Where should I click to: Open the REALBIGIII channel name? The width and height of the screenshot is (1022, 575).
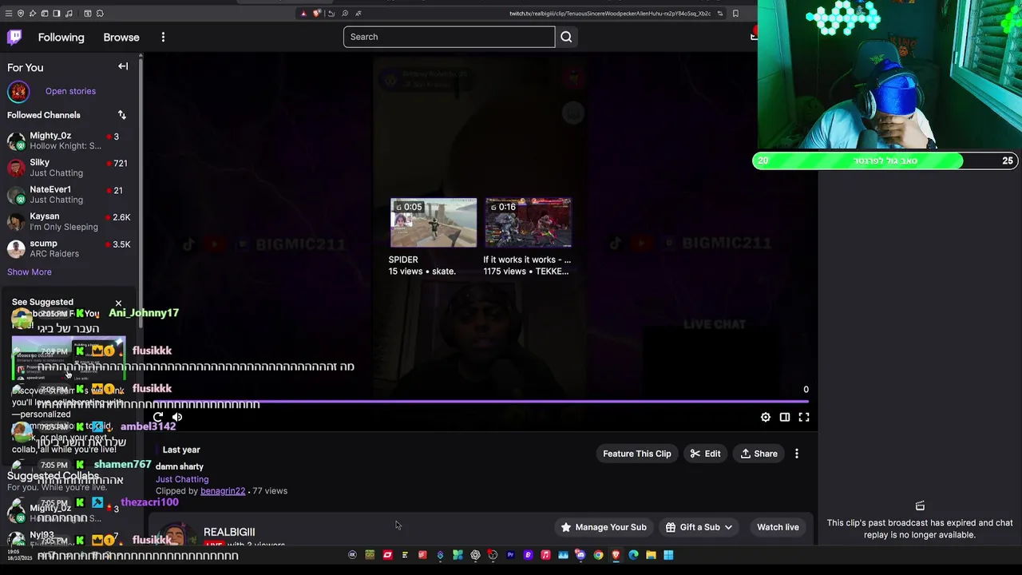(229, 532)
